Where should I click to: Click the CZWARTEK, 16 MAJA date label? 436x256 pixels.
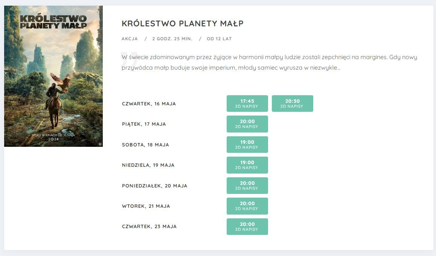149,104
